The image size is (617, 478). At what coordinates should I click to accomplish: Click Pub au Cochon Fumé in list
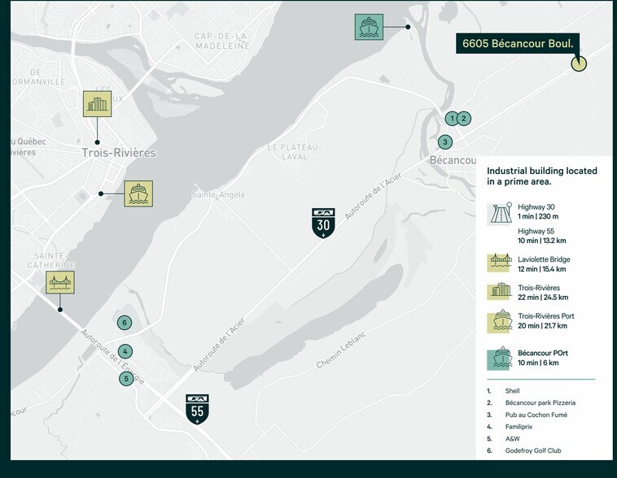coord(536,415)
